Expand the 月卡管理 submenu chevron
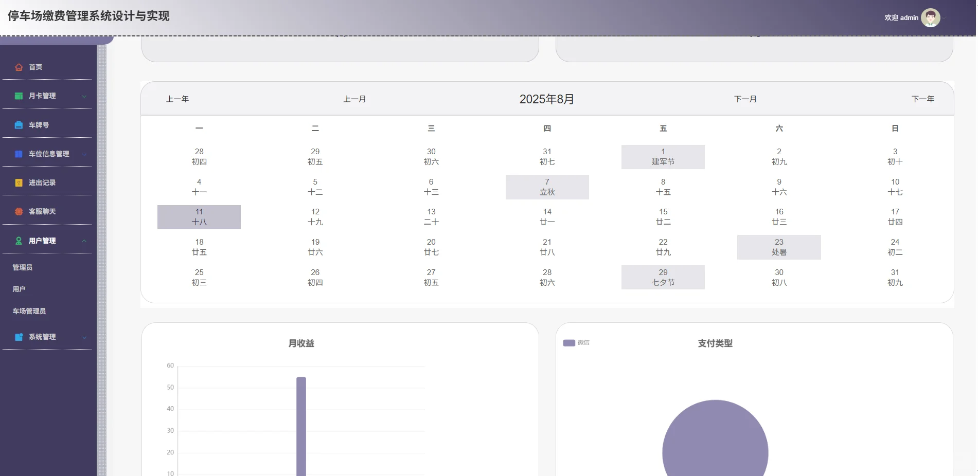 pos(84,96)
